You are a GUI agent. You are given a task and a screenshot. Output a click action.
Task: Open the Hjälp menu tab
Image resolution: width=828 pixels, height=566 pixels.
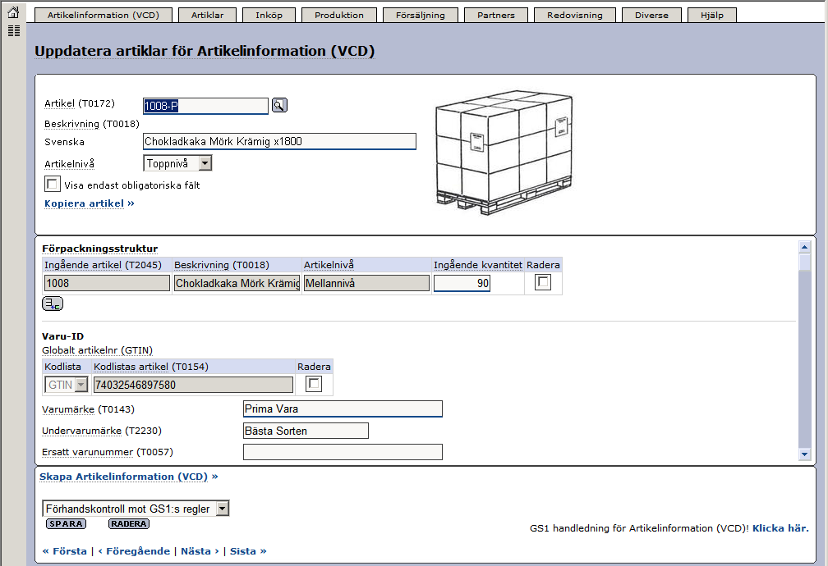712,16
